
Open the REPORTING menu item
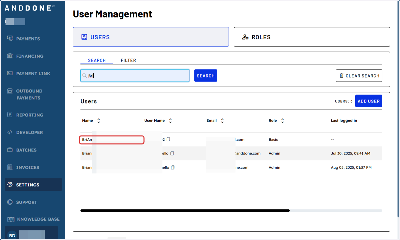30,115
